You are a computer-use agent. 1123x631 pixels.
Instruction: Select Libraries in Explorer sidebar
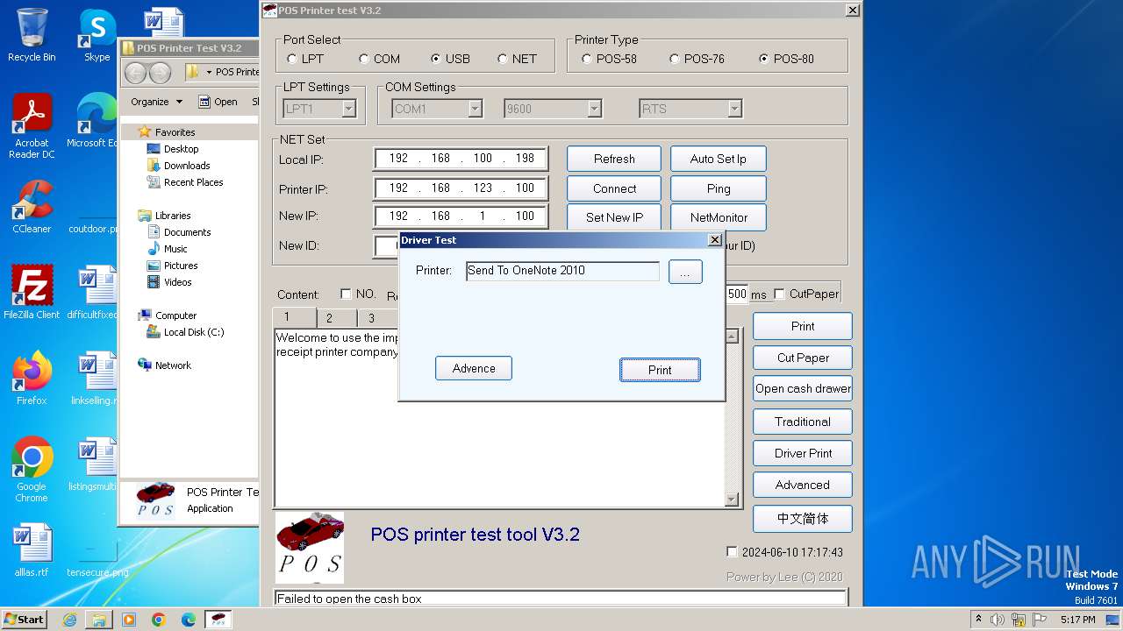click(173, 216)
